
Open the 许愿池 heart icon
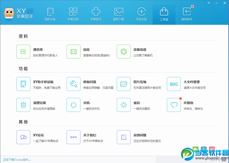point(174,105)
